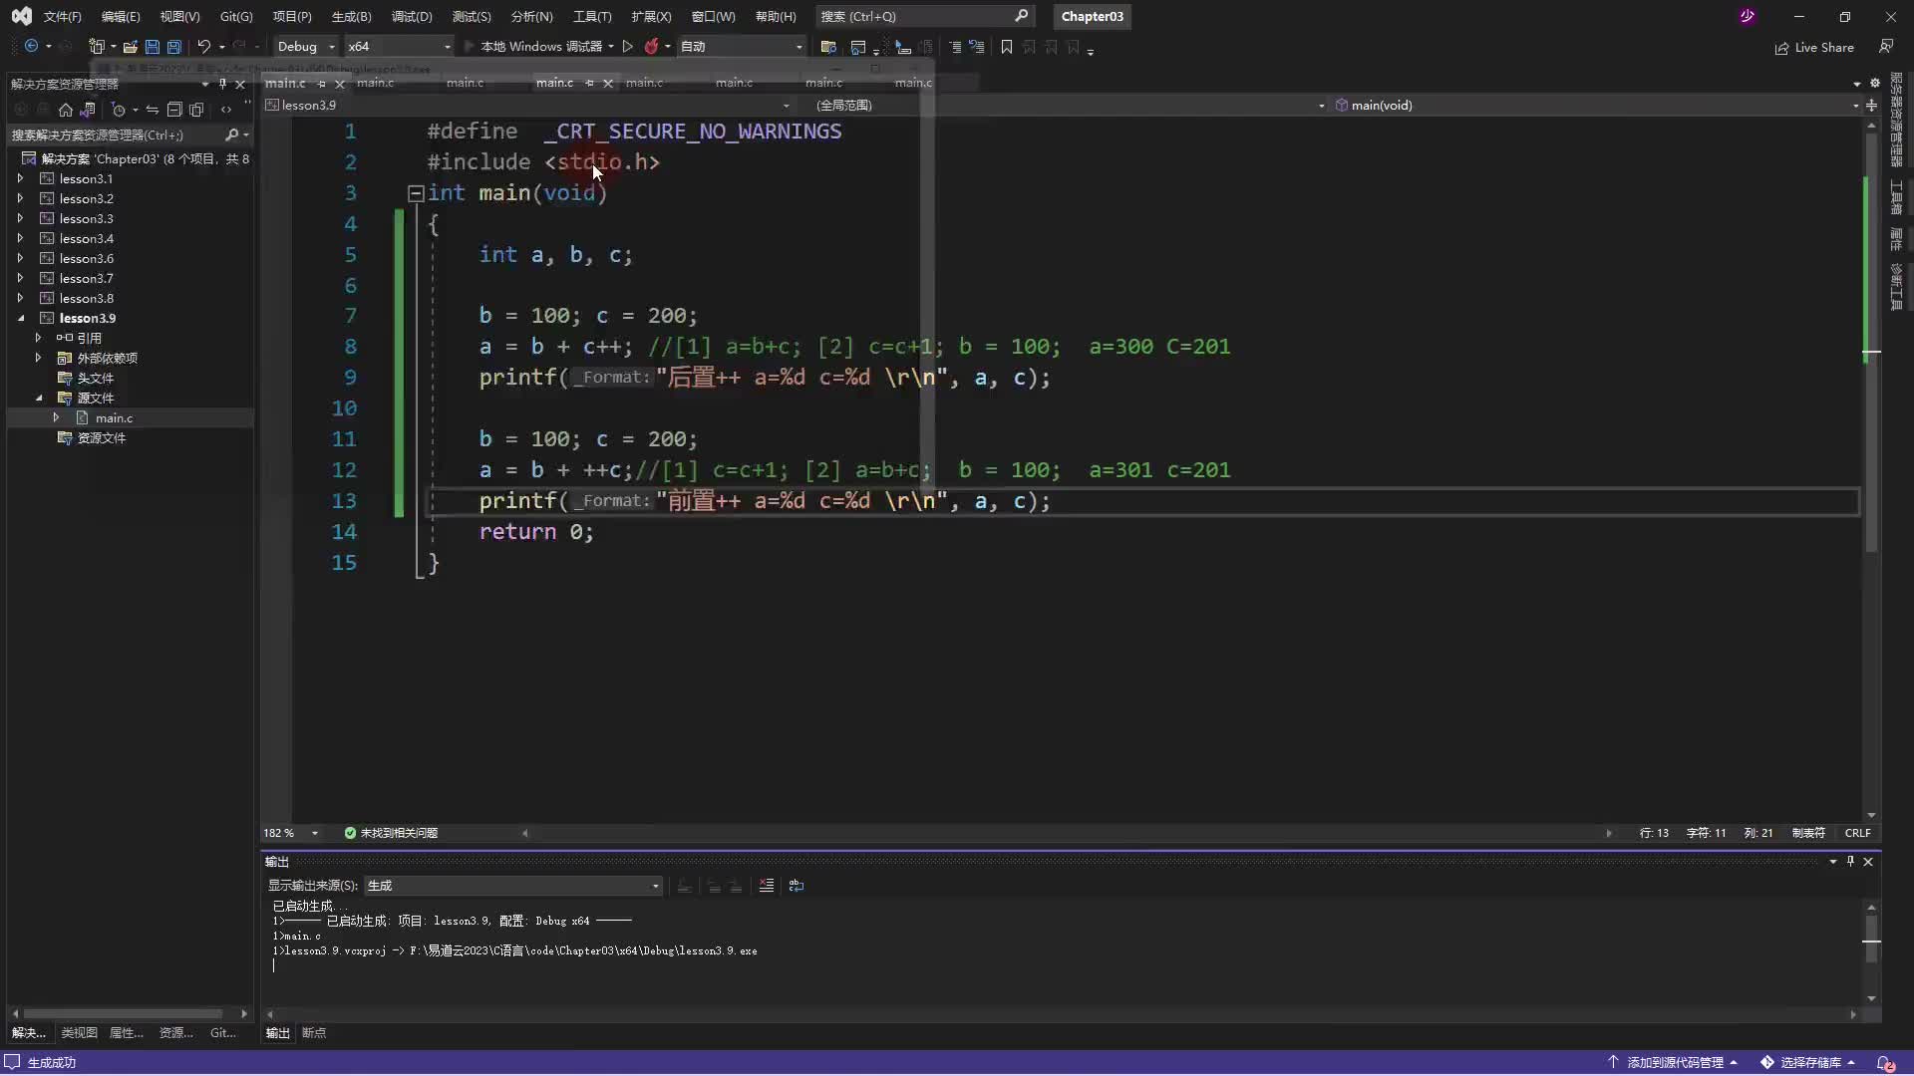1914x1076 pixels.
Task: Open the x64 platform dropdown
Action: point(398,47)
